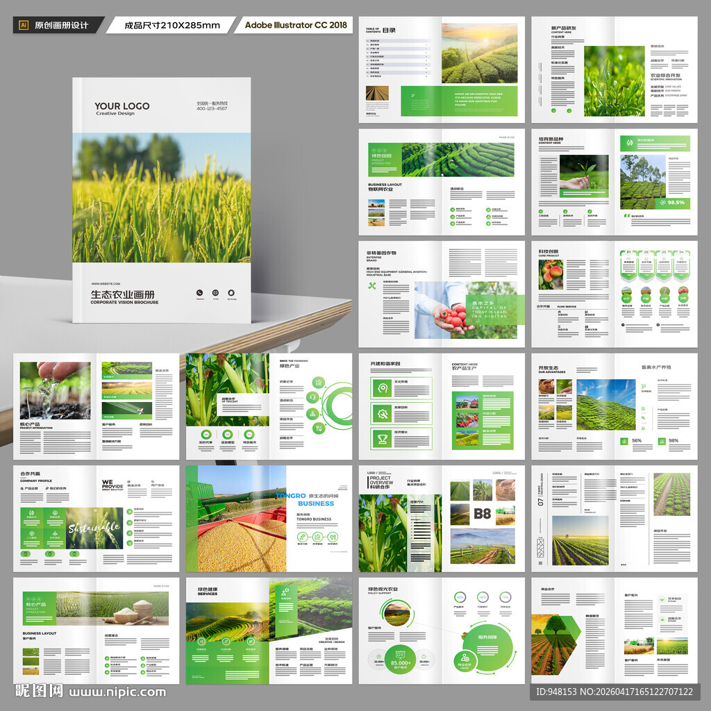
Task: Select the 成品尺寸210X285mm label
Action: tap(172, 26)
